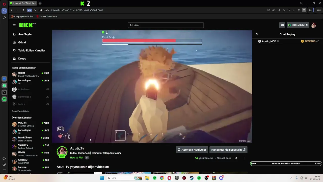The image size is (323, 182).
Task: Switch to the Acuti_Tv browser tab
Action: 23,3
